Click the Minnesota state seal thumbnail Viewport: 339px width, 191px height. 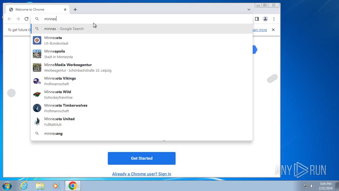[x=37, y=40]
